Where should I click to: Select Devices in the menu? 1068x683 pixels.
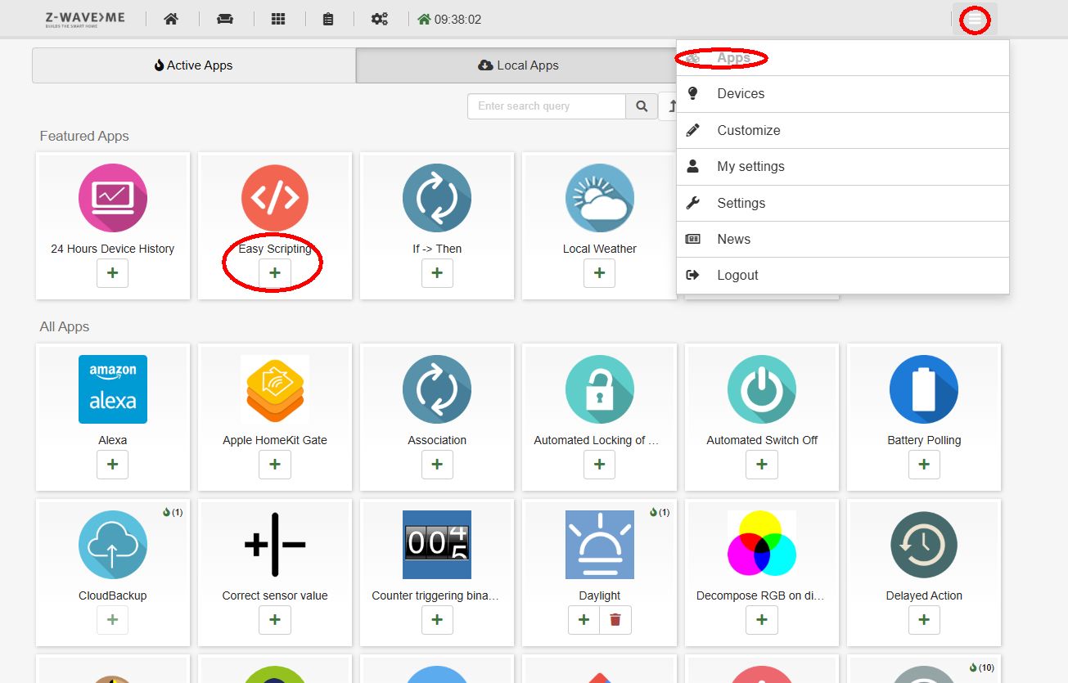pos(842,94)
